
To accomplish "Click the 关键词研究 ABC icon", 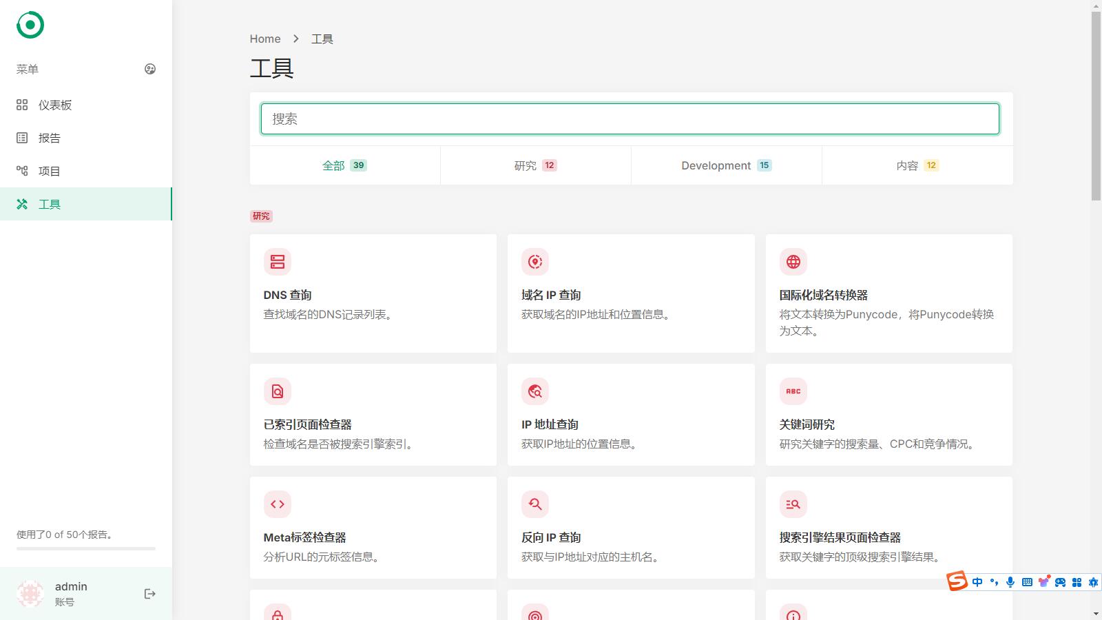I will 793,391.
